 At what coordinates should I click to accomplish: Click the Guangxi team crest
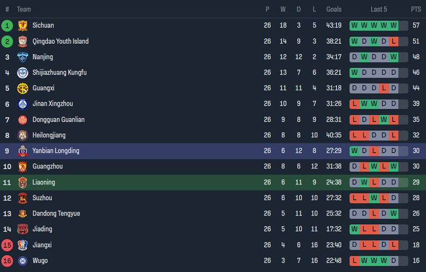pos(22,89)
